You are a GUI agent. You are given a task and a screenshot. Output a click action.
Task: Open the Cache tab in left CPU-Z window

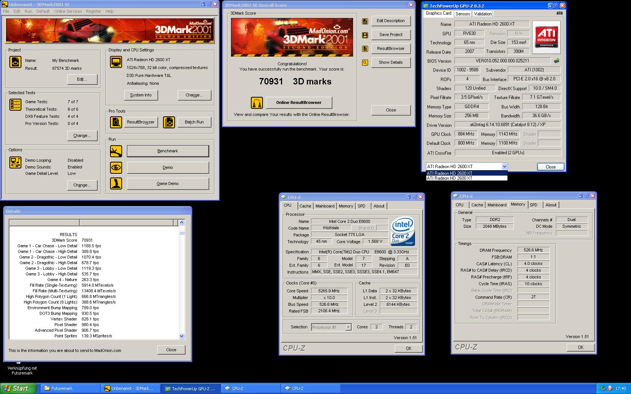point(305,206)
